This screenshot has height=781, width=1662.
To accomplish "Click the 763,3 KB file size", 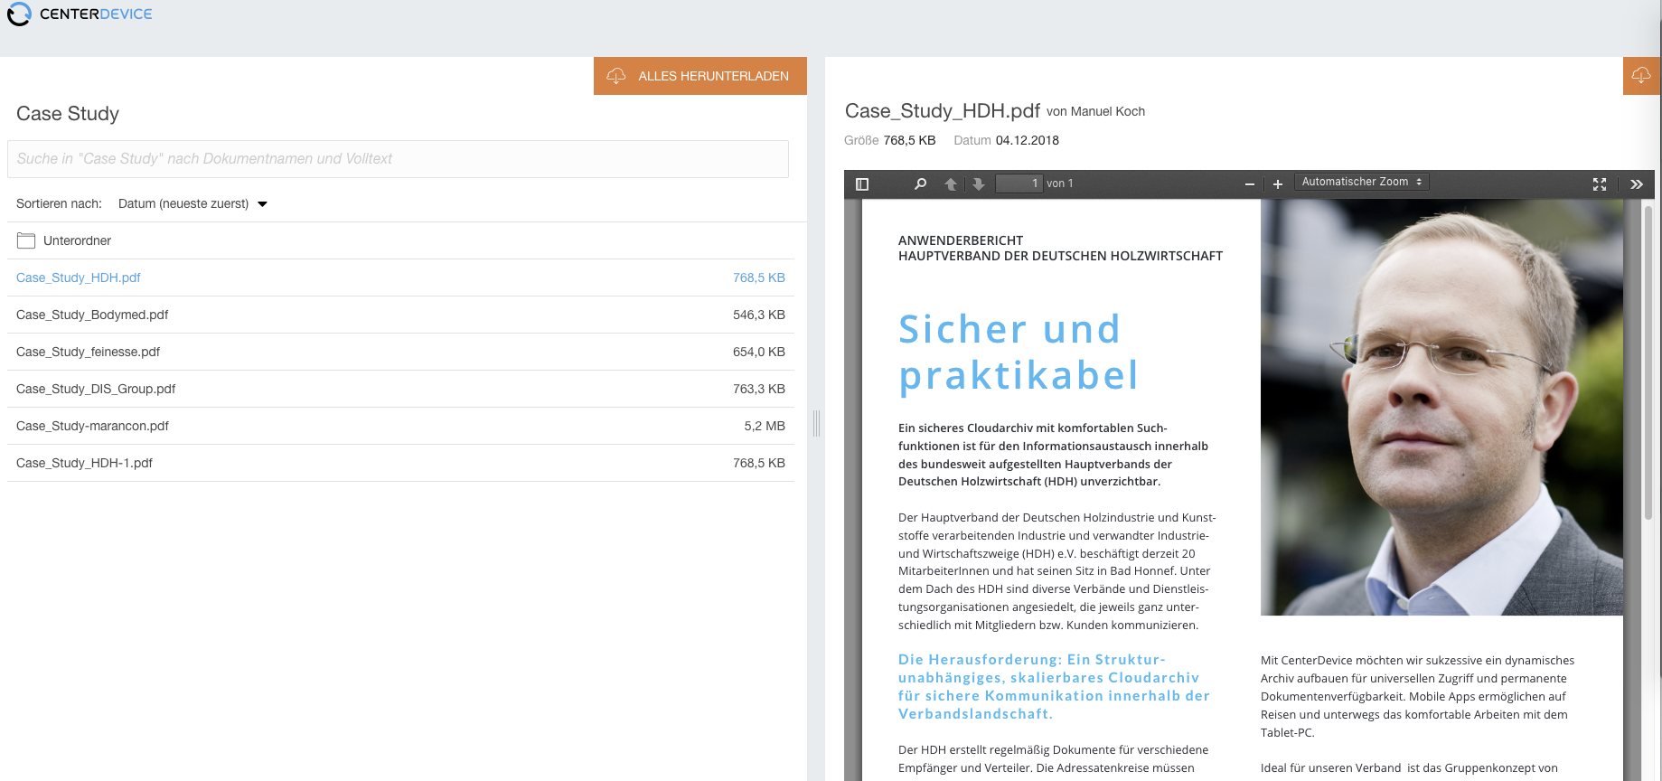I will [759, 389].
